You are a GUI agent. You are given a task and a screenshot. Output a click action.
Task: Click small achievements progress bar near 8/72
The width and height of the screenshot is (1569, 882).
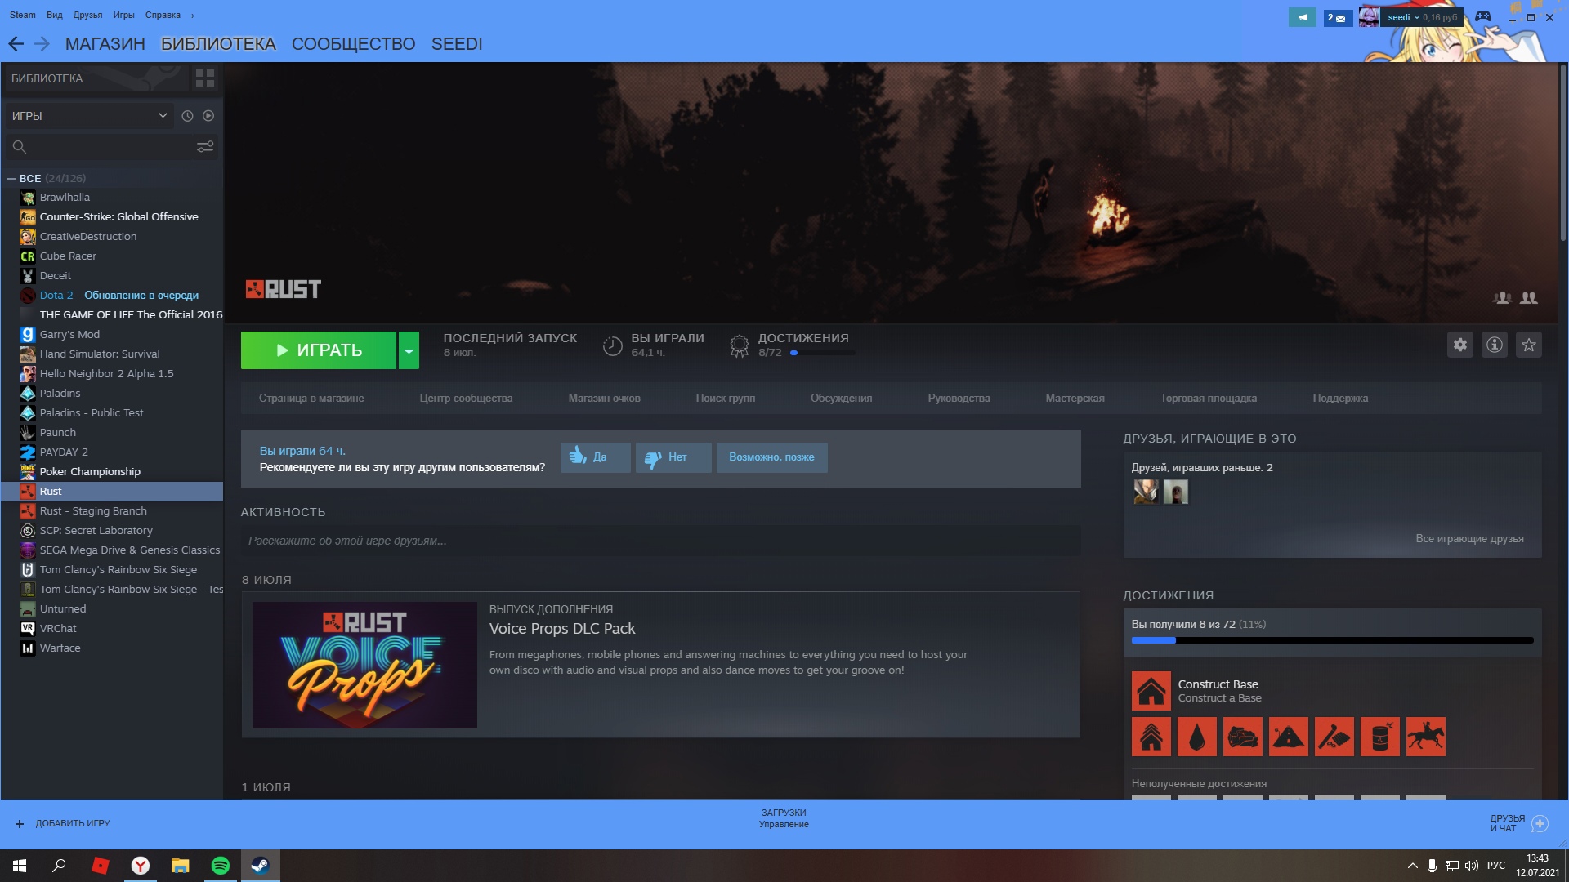tap(822, 353)
